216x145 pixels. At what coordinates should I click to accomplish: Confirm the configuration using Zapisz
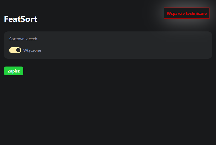click(x=14, y=71)
